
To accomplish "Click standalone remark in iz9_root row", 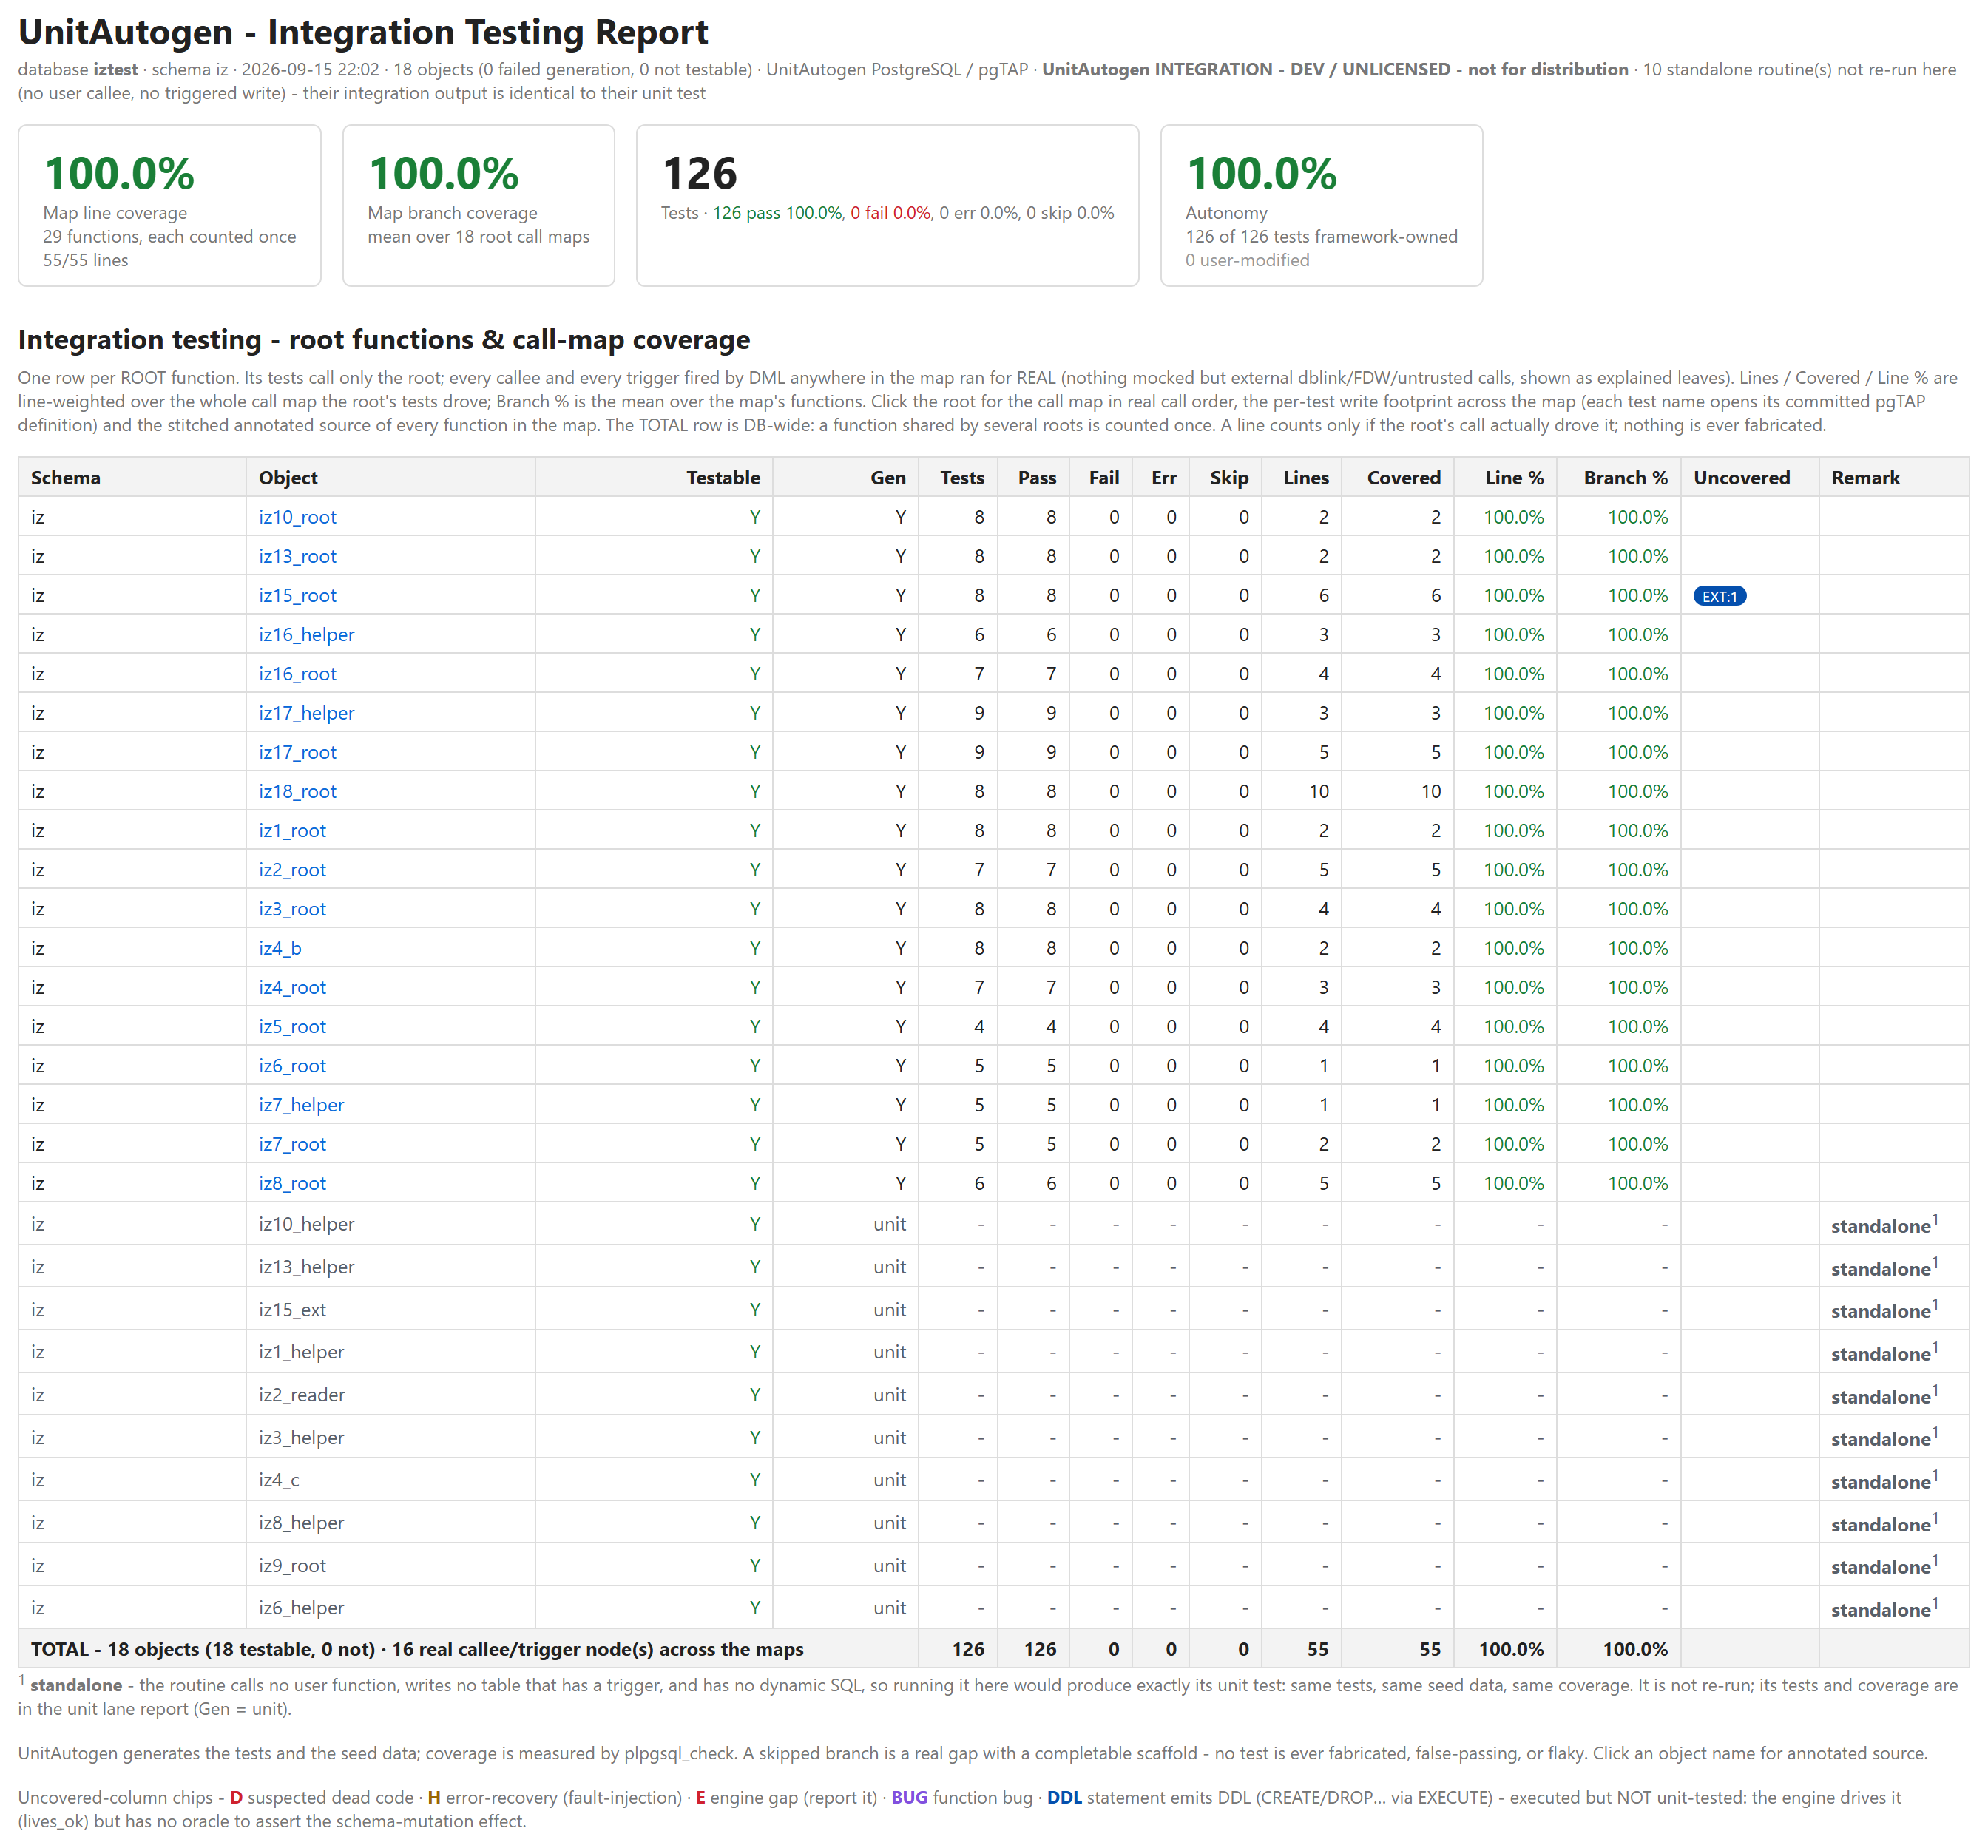I will click(1884, 1566).
